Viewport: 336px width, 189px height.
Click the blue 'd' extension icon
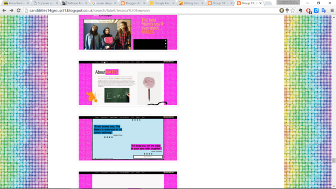pos(316,10)
